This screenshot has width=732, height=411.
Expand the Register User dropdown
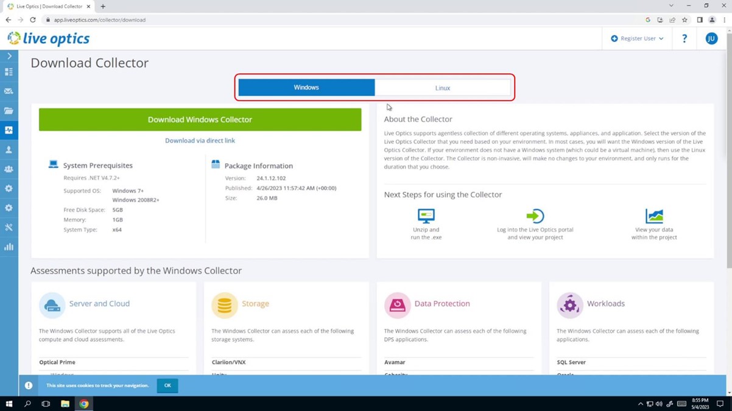tap(637, 38)
